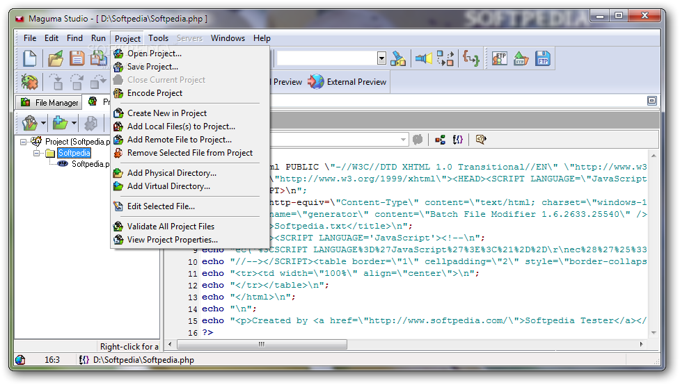Viewport: 680px width, 385px height.
Task: Open the Windows menu
Action: point(228,38)
